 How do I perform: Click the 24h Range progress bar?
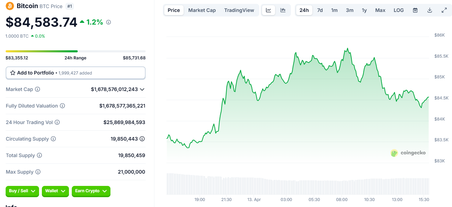75,51
